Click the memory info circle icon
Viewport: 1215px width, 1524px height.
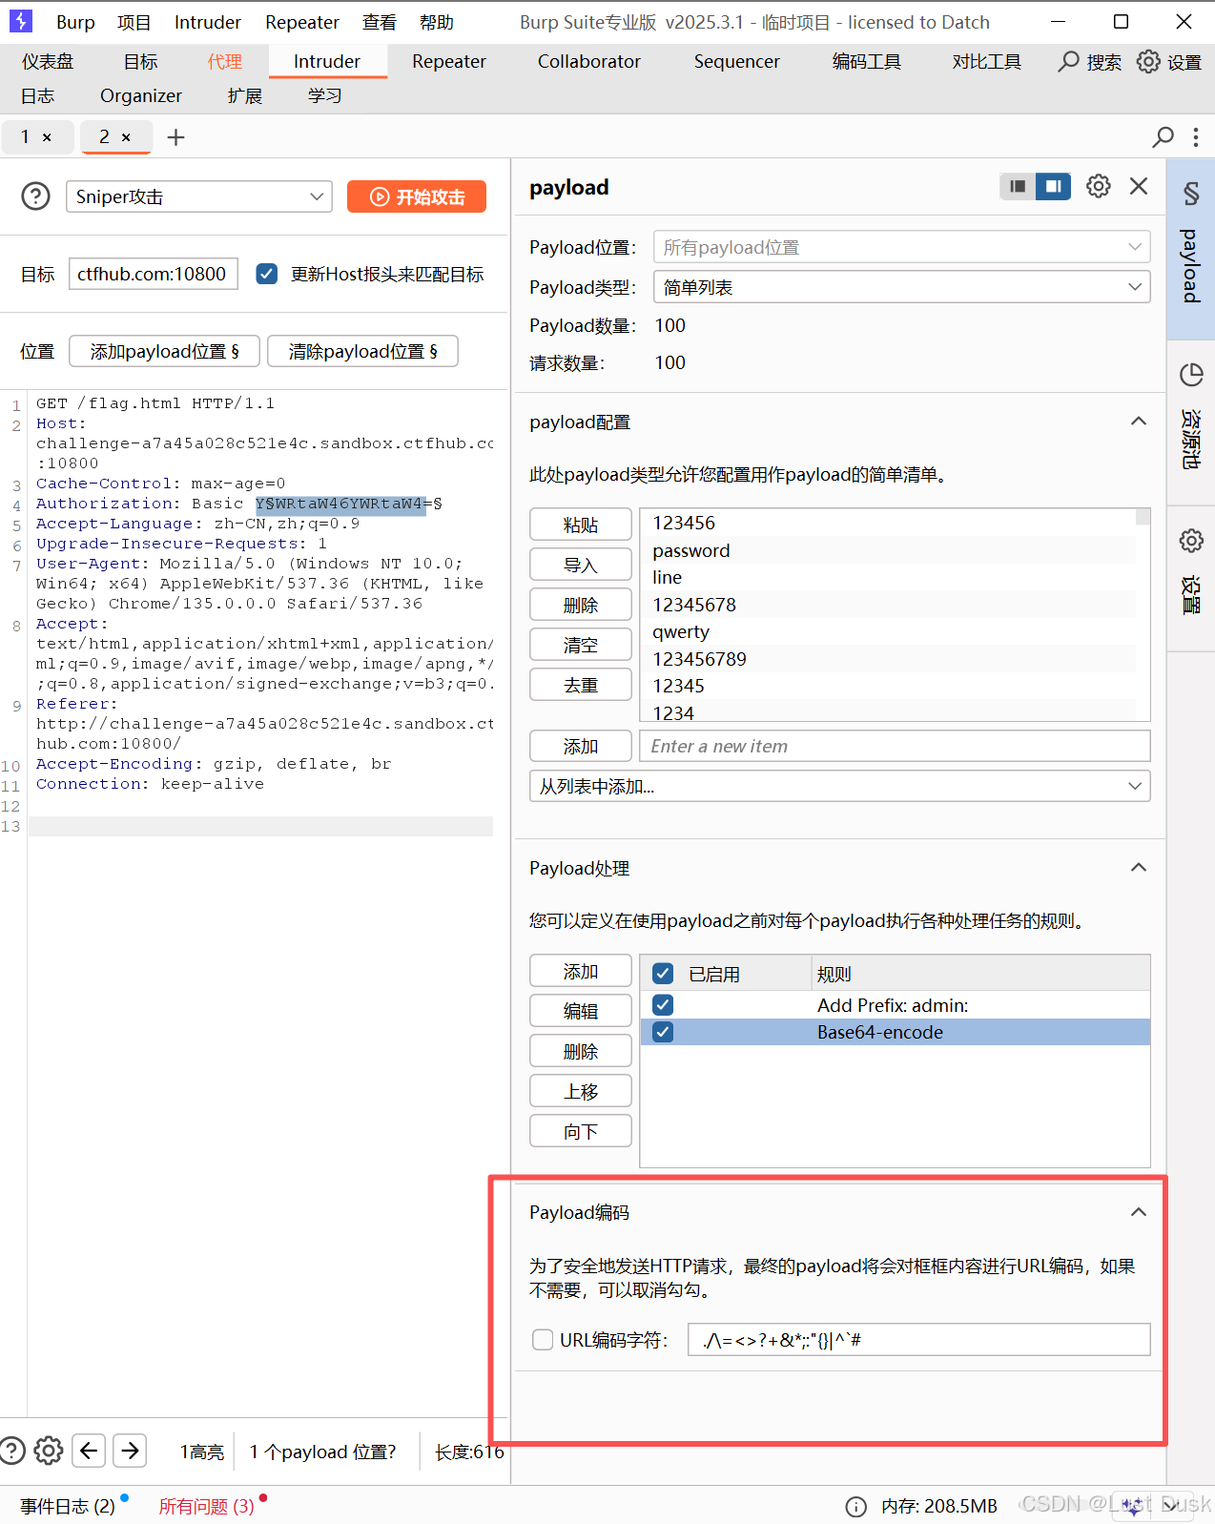(856, 1506)
